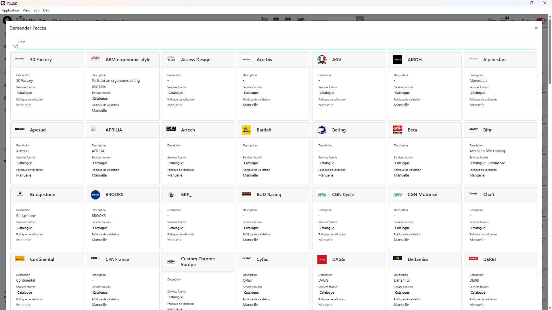Open the Dev menu
552x310 pixels.
[x=46, y=10]
